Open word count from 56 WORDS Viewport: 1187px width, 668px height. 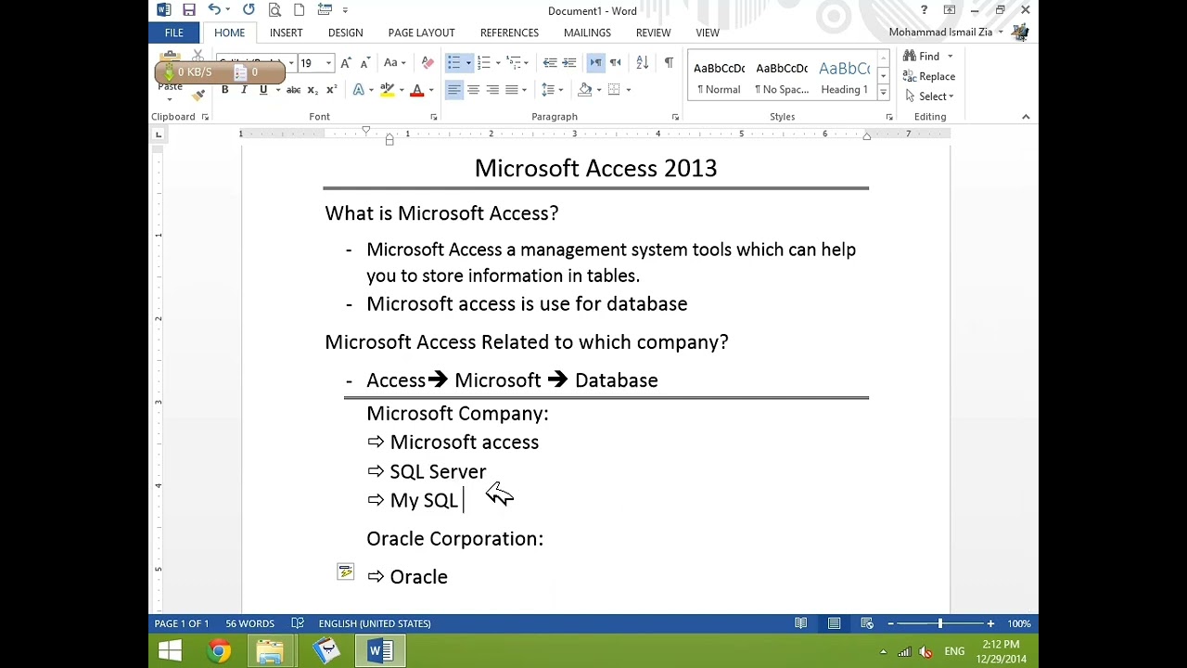[249, 623]
